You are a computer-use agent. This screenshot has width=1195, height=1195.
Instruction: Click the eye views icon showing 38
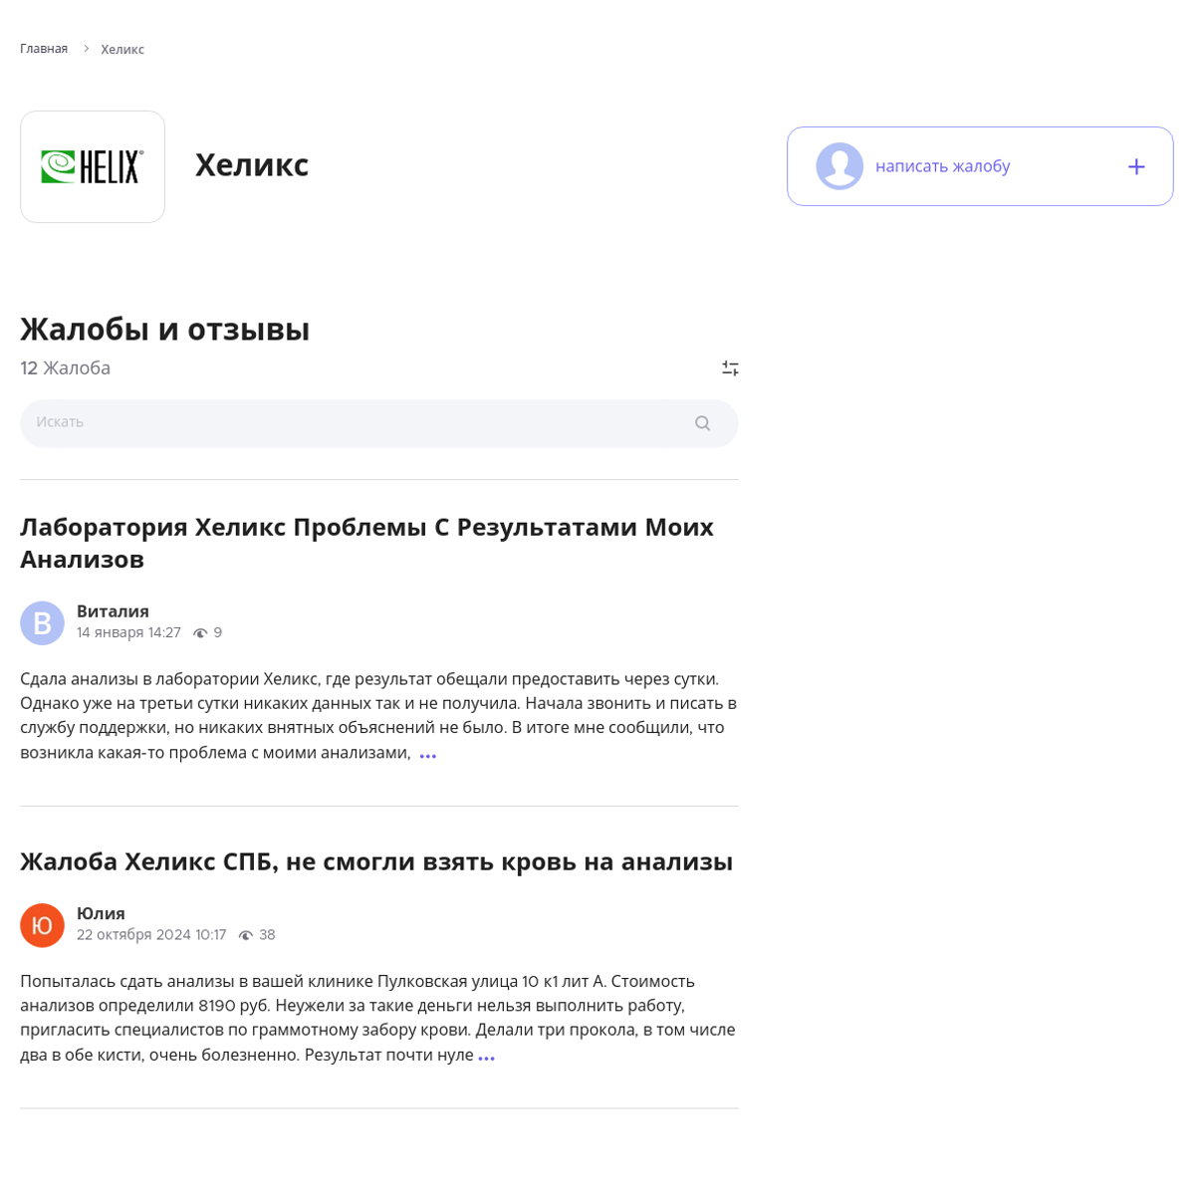point(246,935)
